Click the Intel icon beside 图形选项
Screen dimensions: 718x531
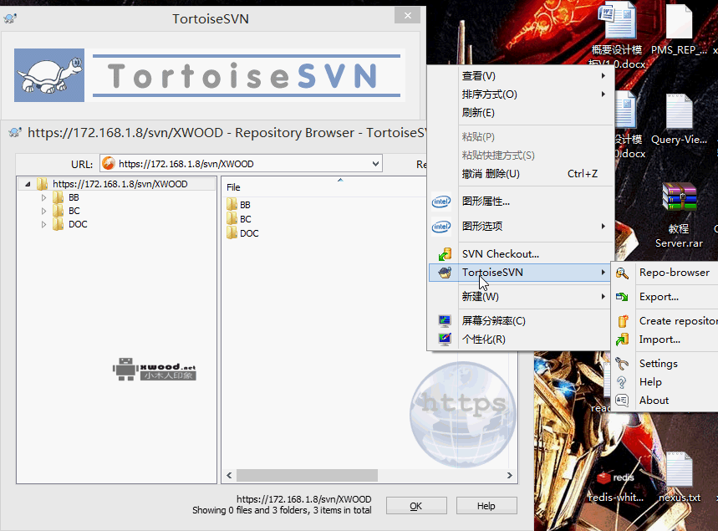pos(441,227)
